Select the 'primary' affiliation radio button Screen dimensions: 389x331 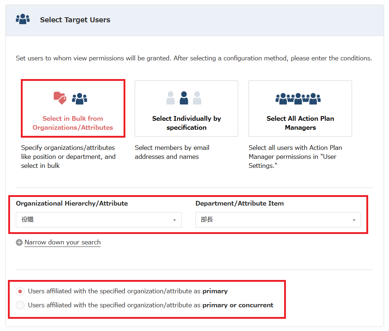20,291
